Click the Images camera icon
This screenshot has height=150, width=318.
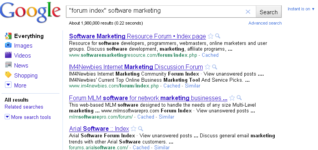click(8, 45)
